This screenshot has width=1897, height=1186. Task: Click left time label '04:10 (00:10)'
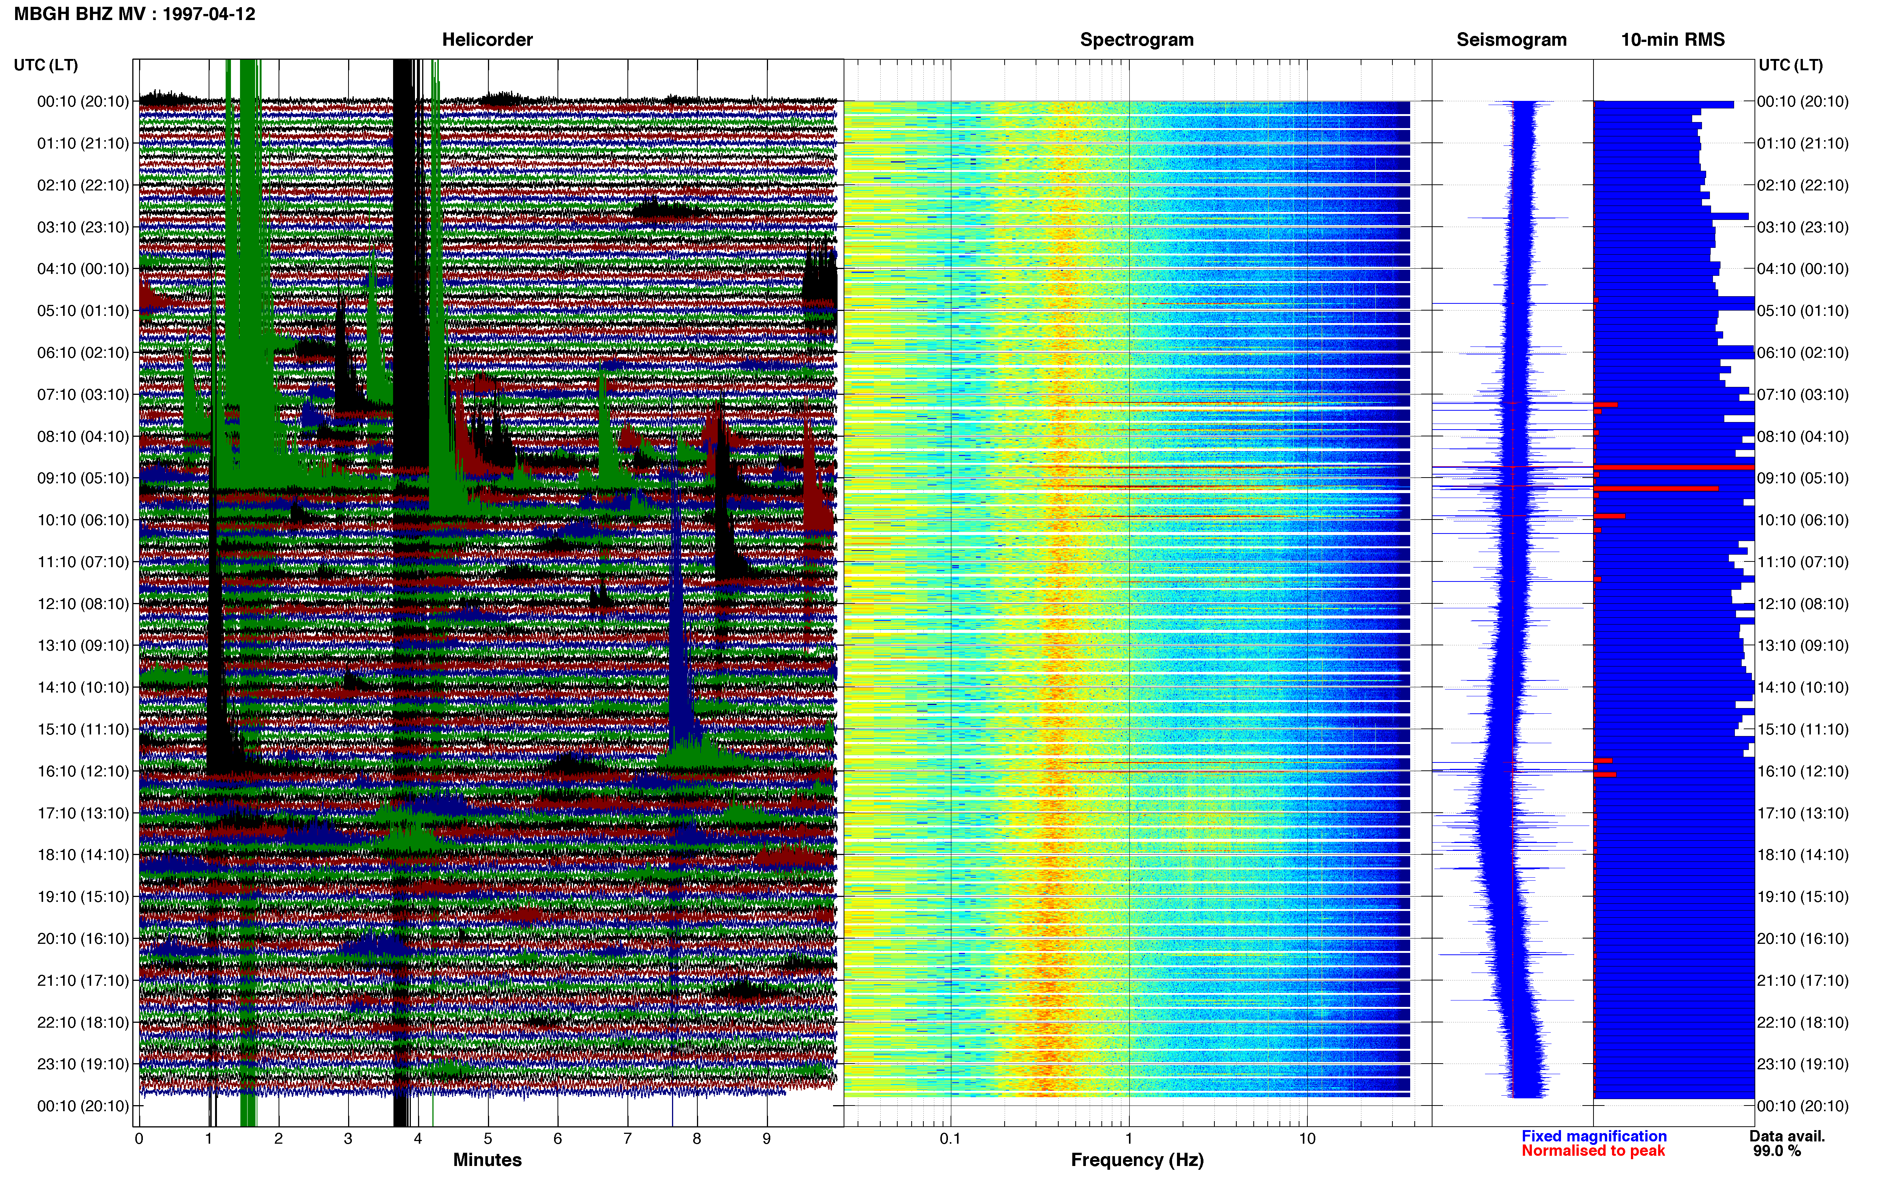pos(83,269)
